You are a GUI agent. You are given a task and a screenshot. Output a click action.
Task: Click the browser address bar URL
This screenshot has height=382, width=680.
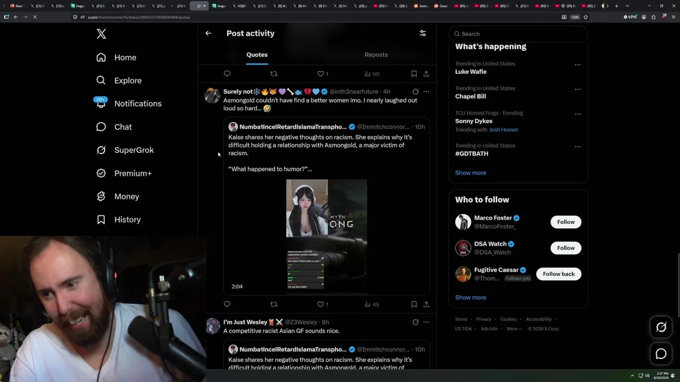pos(139,17)
